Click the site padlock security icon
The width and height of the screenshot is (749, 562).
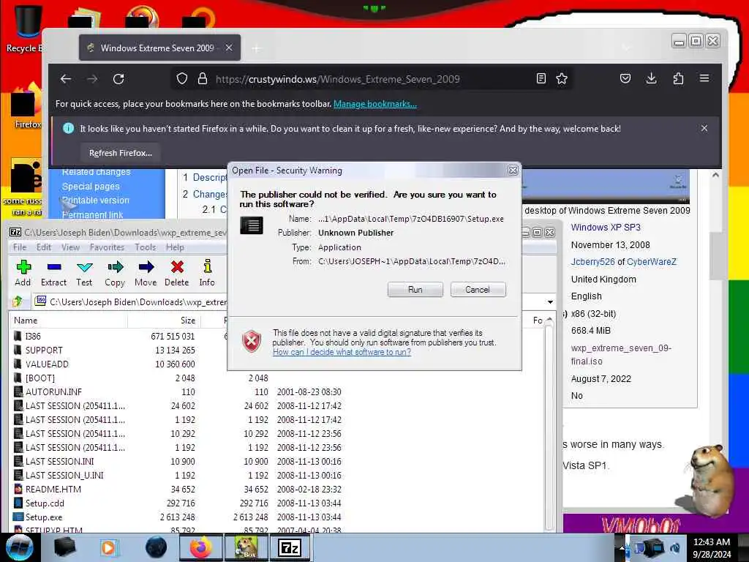pyautogui.click(x=203, y=78)
